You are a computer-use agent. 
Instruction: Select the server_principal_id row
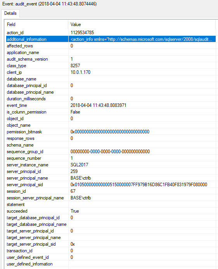[111, 171]
